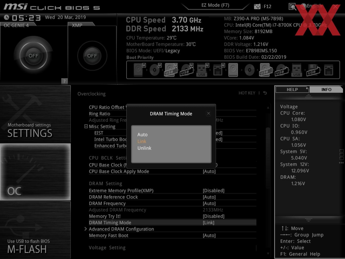Select the OC GENIE 4 panel label

(16, 25)
